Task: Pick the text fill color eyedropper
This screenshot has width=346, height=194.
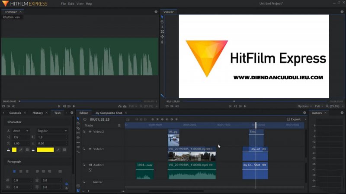Action: 21,150
